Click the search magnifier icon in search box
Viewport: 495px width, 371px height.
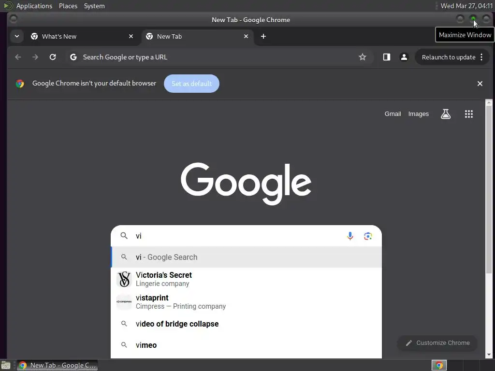[124, 236]
